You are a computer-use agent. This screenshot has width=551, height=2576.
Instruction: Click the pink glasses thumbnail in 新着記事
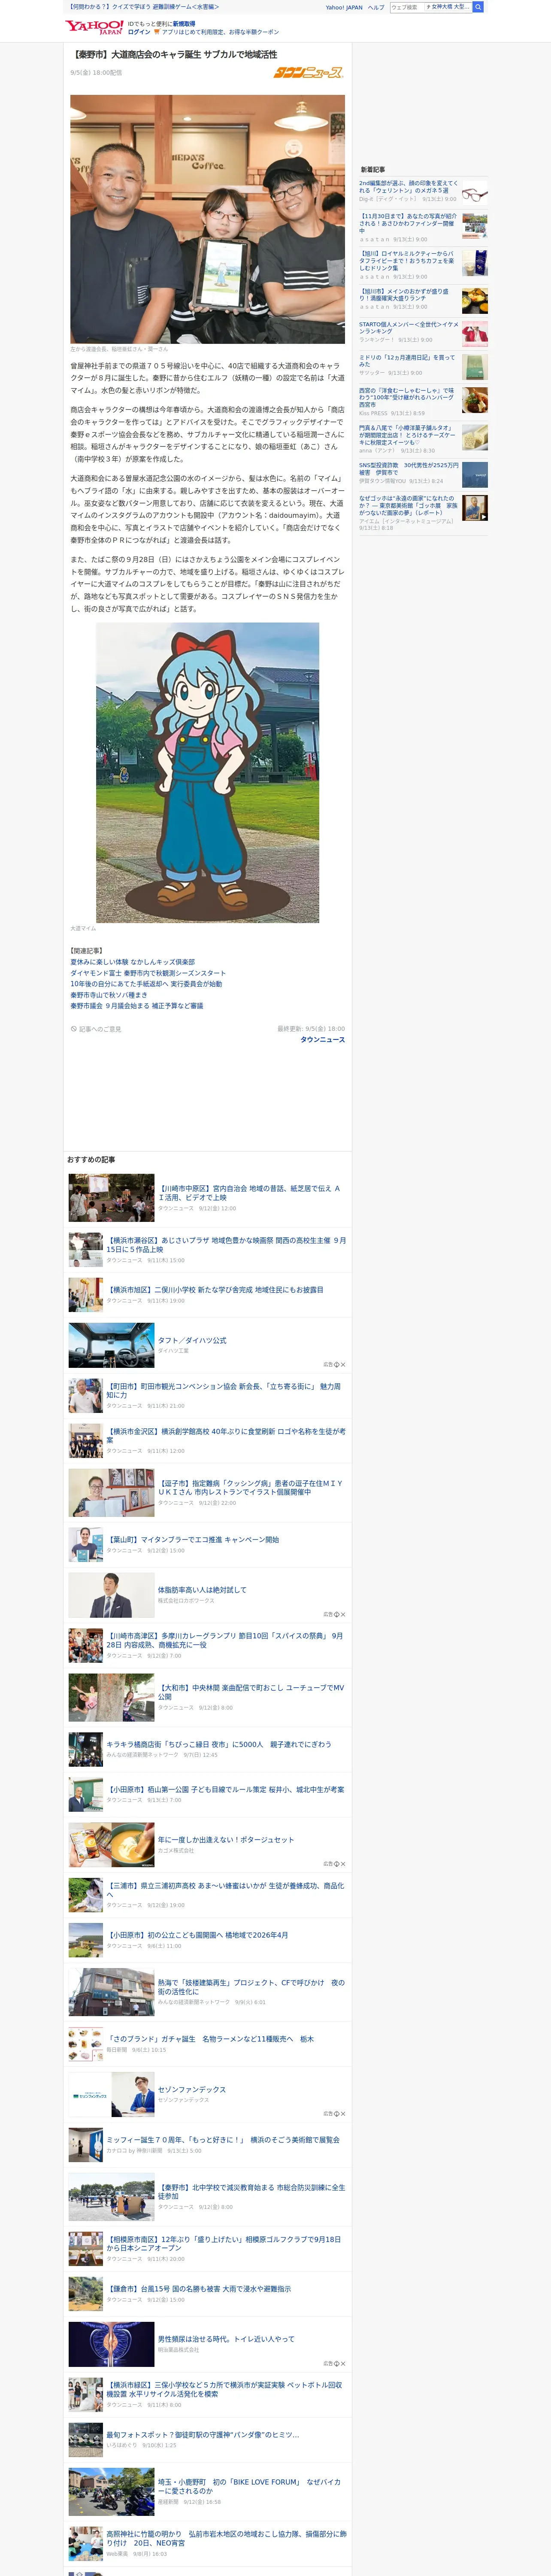(475, 194)
